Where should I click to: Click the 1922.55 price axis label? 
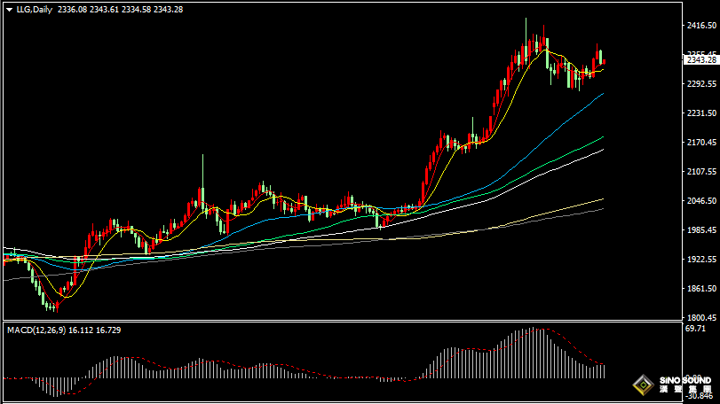[x=700, y=260]
